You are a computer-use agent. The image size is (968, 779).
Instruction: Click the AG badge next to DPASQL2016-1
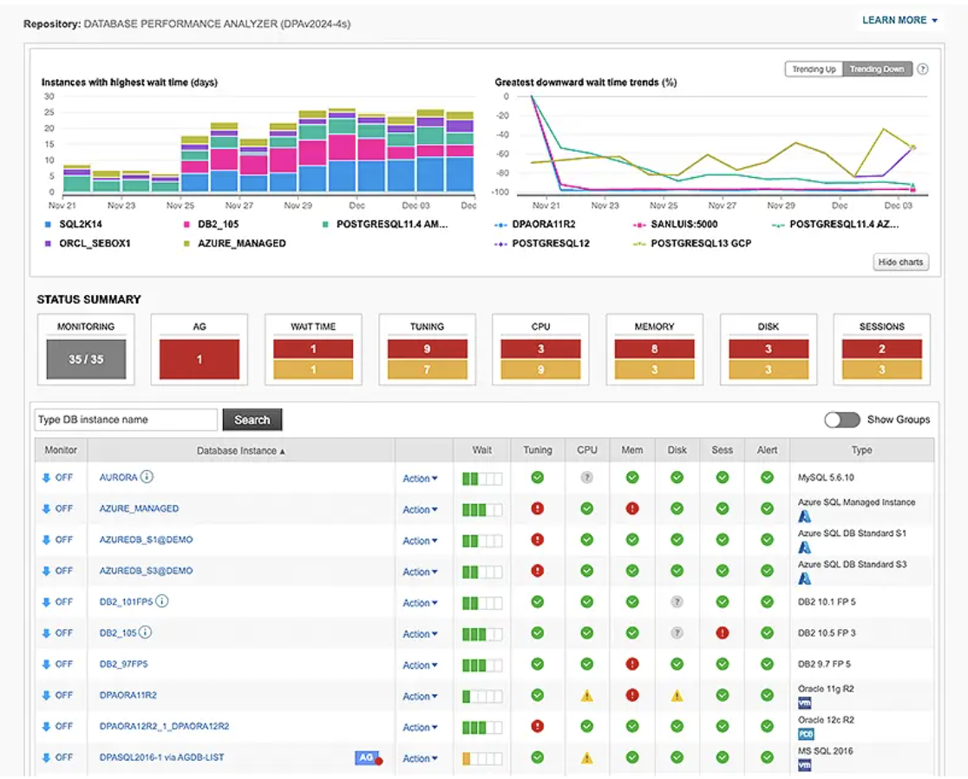click(369, 756)
